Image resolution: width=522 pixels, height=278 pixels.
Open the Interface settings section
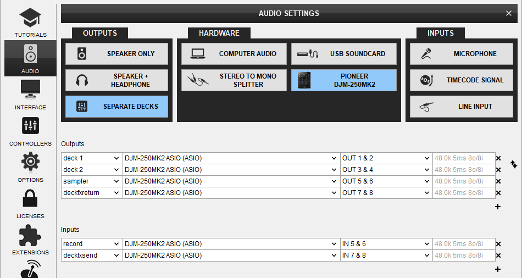click(x=30, y=94)
